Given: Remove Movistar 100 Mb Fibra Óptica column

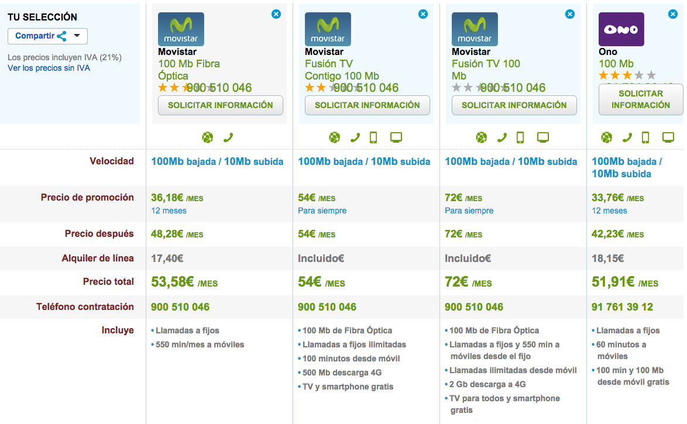Looking at the screenshot, I should pos(276,14).
